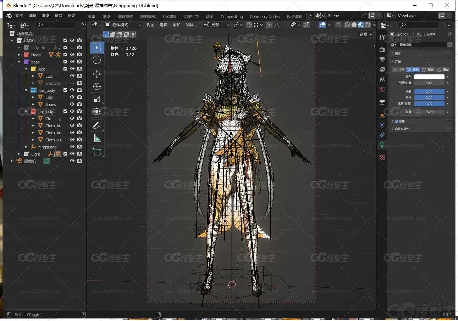Uncheck the LADY collection checkbox

point(65,40)
